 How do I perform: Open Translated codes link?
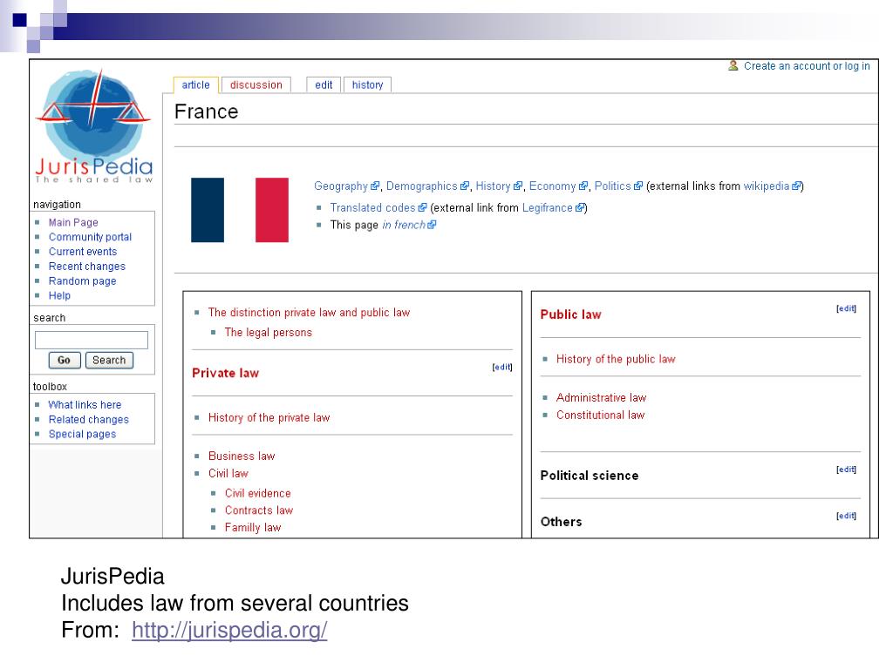coord(378,207)
